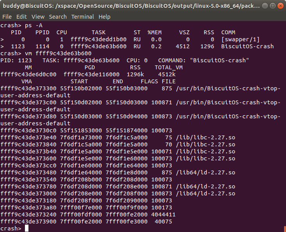
Task: Click the flags value 4044411
Action: click(163, 214)
